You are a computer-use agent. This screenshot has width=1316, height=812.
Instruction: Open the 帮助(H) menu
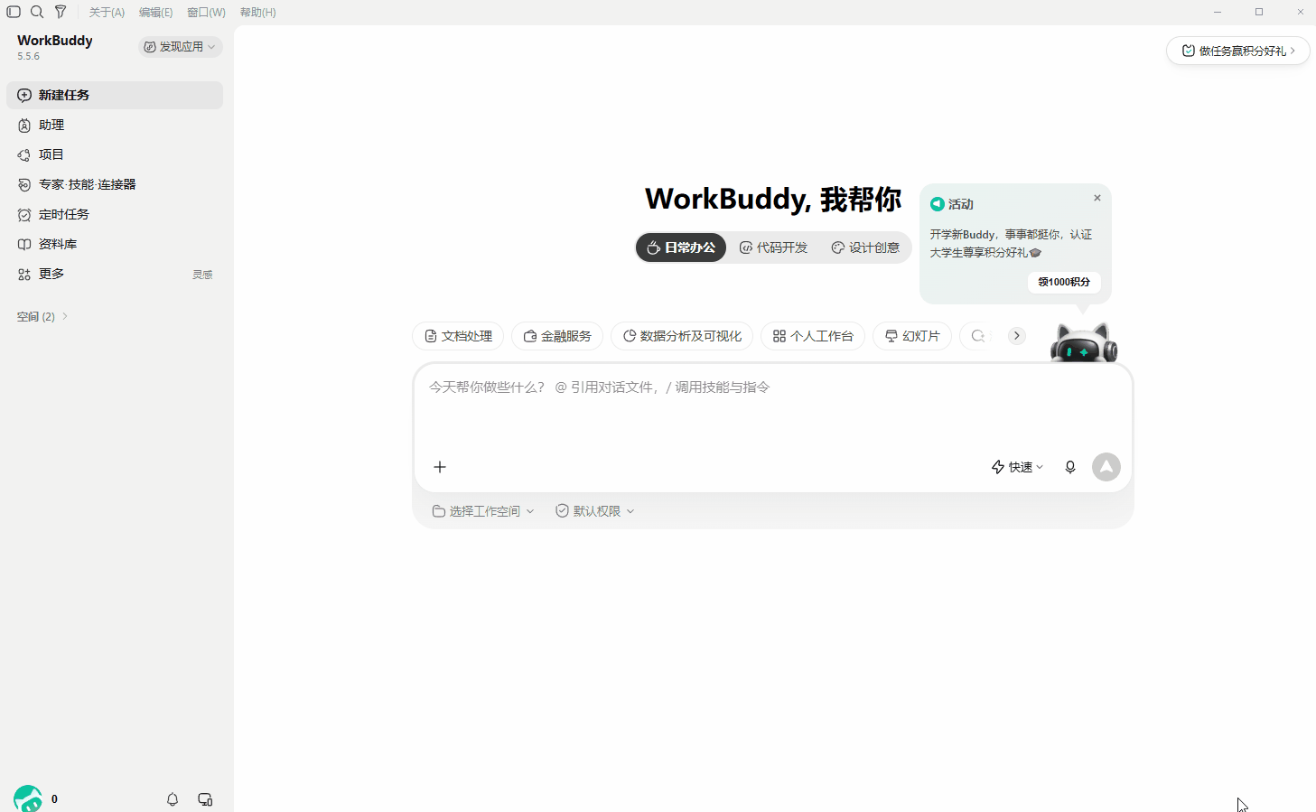258,13
